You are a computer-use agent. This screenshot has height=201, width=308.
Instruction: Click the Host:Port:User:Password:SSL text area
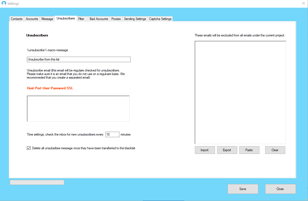[78, 108]
